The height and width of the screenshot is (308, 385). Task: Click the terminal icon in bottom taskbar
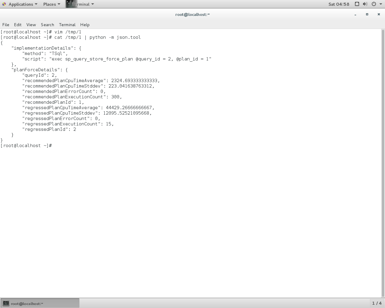pyautogui.click(x=6, y=303)
